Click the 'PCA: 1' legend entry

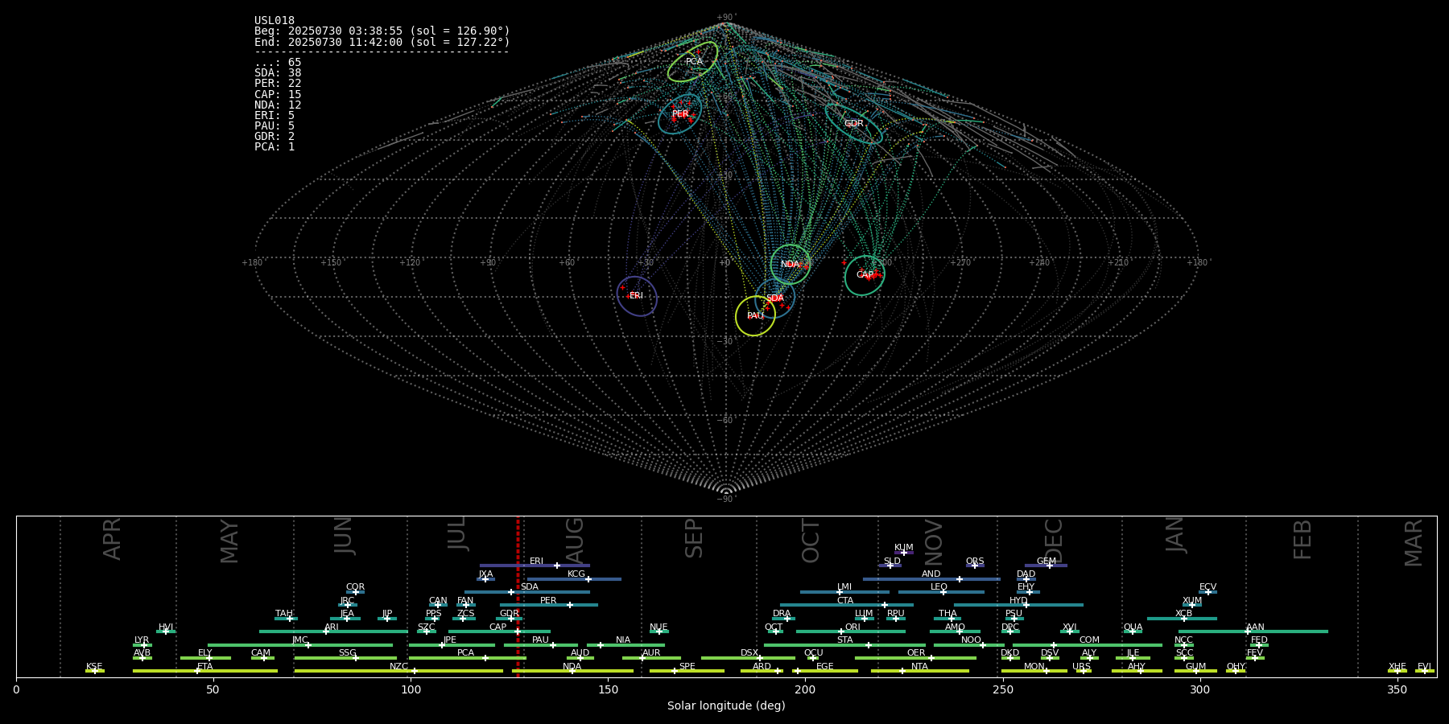275,147
